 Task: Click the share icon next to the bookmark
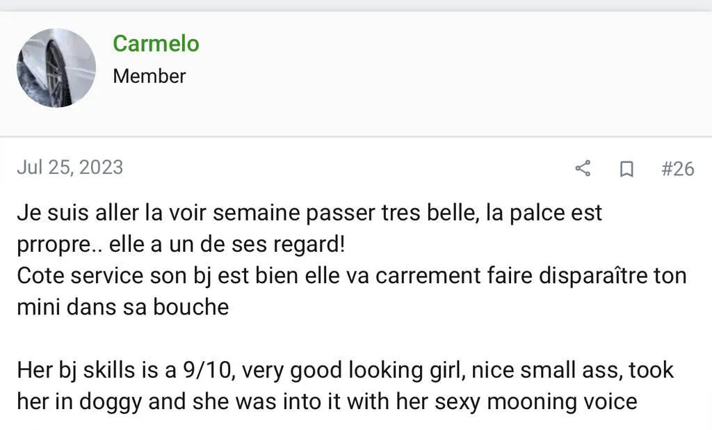[x=583, y=168]
